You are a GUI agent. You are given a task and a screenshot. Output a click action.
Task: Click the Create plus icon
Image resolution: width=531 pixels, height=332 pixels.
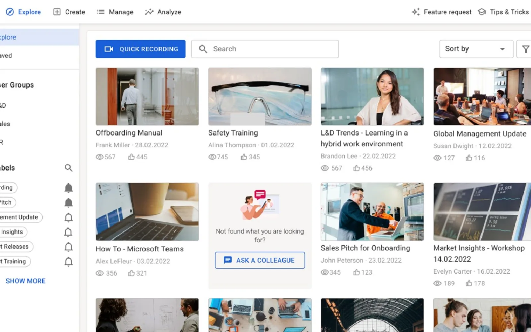57,12
